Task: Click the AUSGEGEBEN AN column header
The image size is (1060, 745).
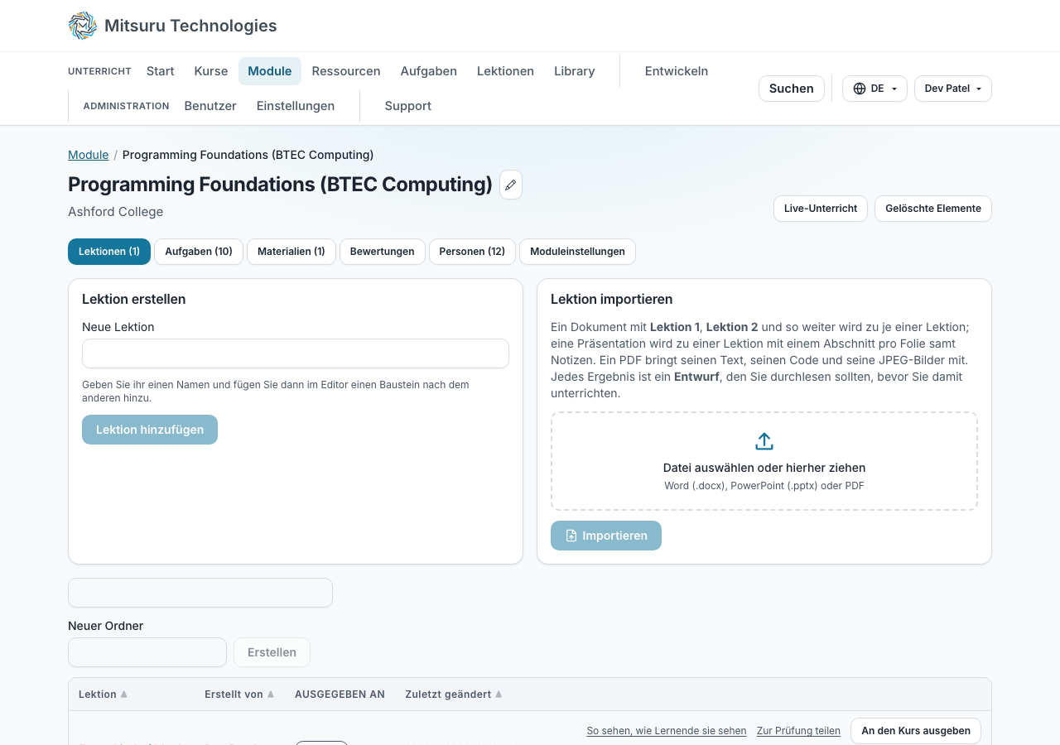Action: pos(340,695)
